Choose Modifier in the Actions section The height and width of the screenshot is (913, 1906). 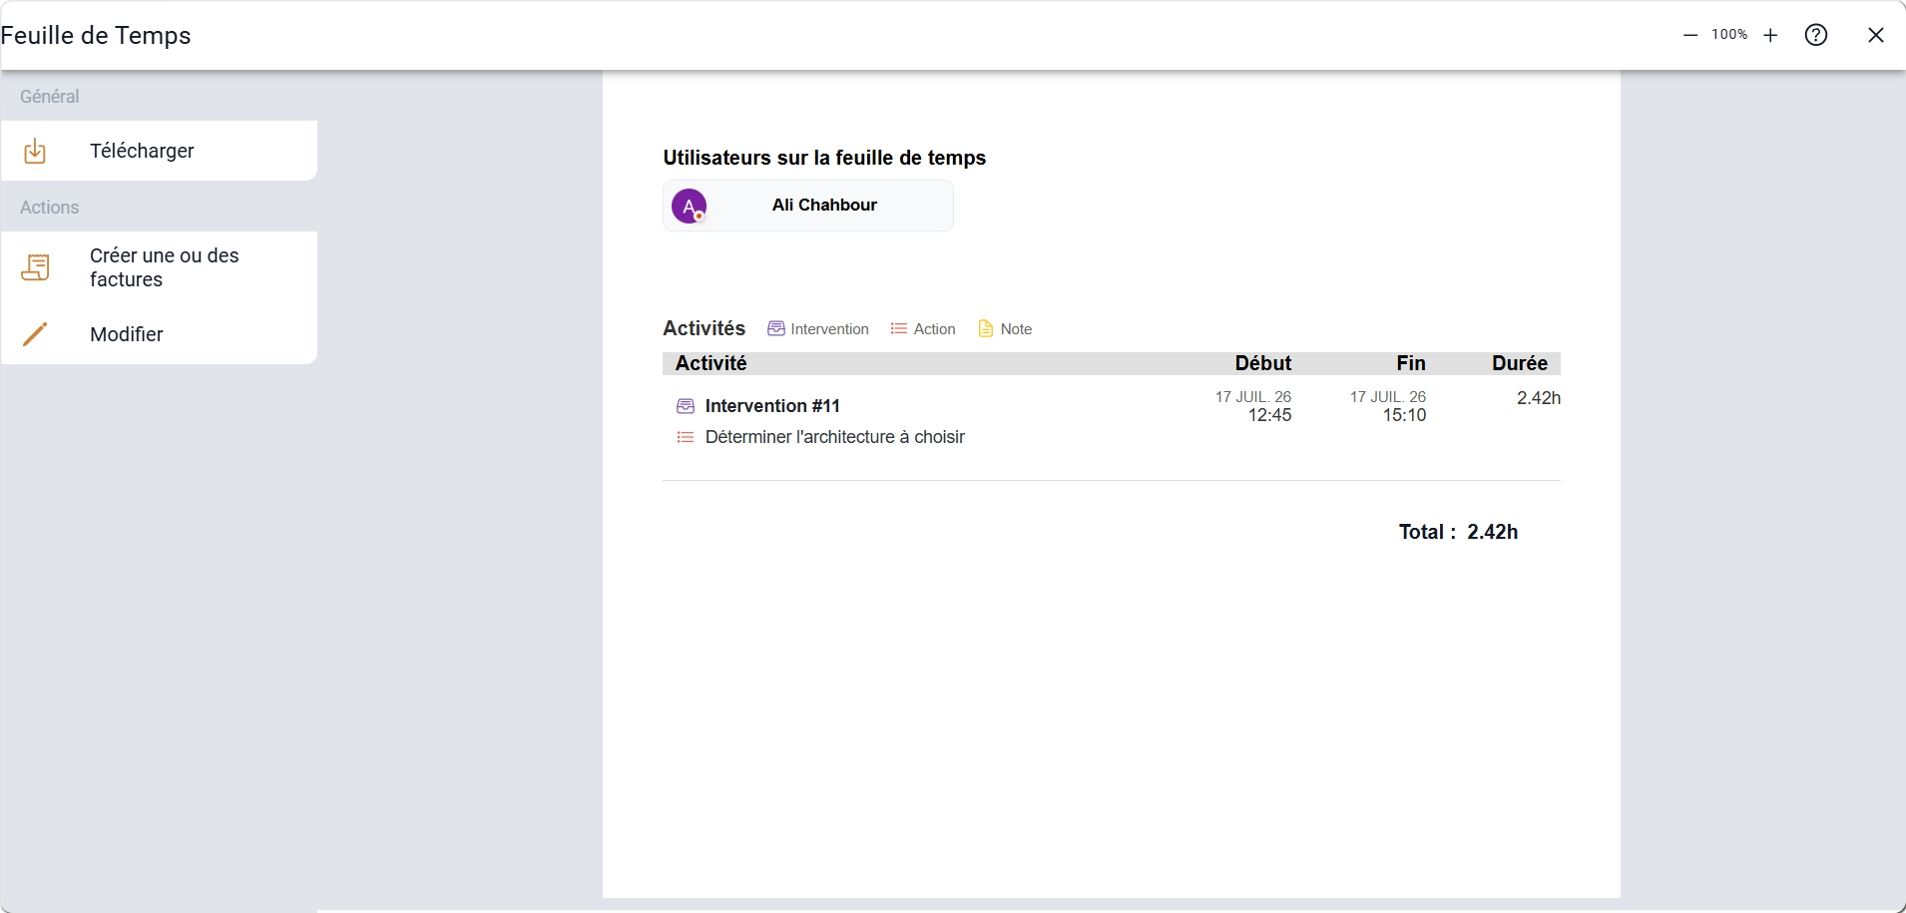point(160,334)
